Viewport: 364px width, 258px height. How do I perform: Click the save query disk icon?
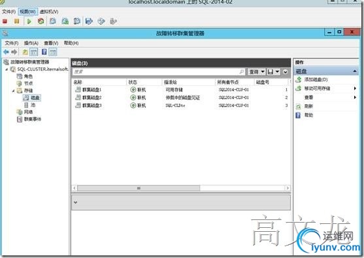coord(270,72)
